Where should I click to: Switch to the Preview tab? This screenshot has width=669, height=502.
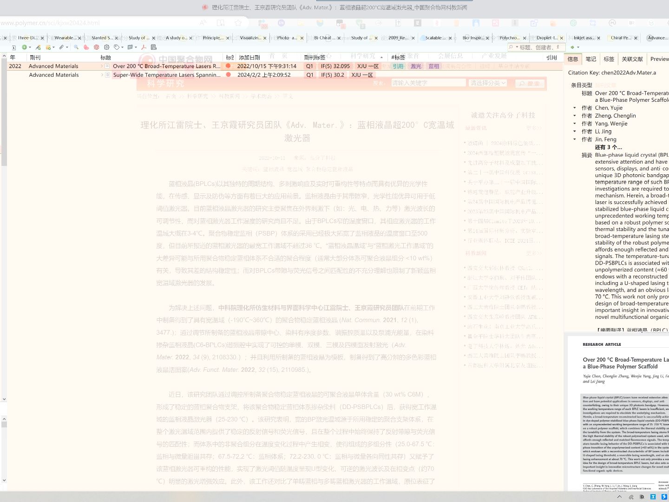[659, 59]
